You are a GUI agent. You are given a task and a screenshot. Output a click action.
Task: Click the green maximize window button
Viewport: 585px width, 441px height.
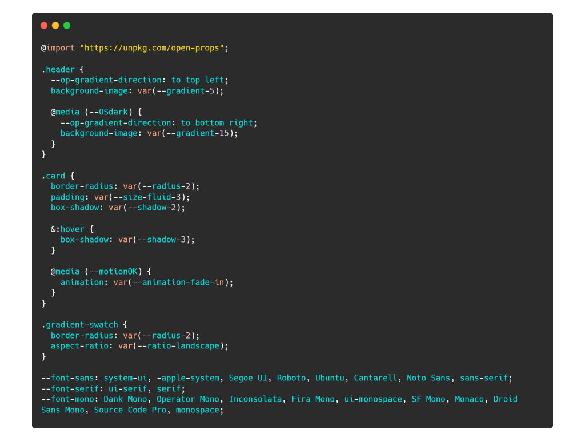click(x=67, y=25)
